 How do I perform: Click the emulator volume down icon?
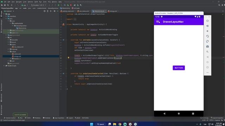click(x=207, y=31)
